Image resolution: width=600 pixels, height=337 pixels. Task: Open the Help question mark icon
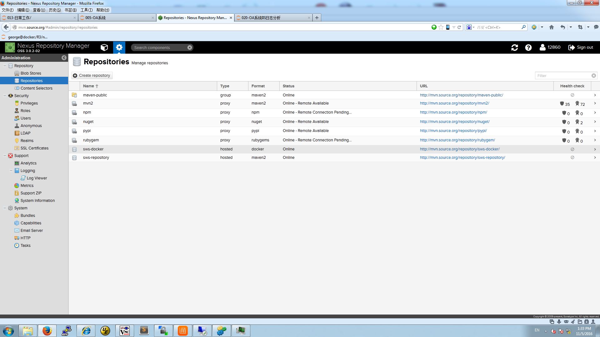(528, 47)
